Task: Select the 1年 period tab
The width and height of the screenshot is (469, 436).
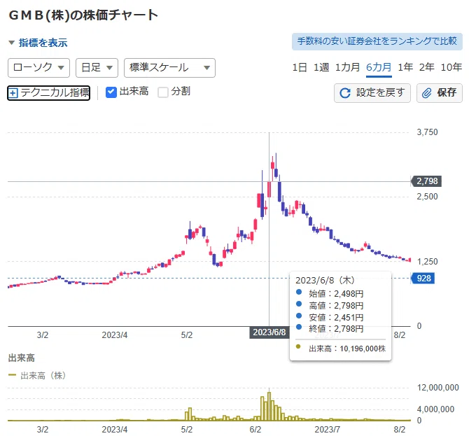Action: tap(405, 67)
